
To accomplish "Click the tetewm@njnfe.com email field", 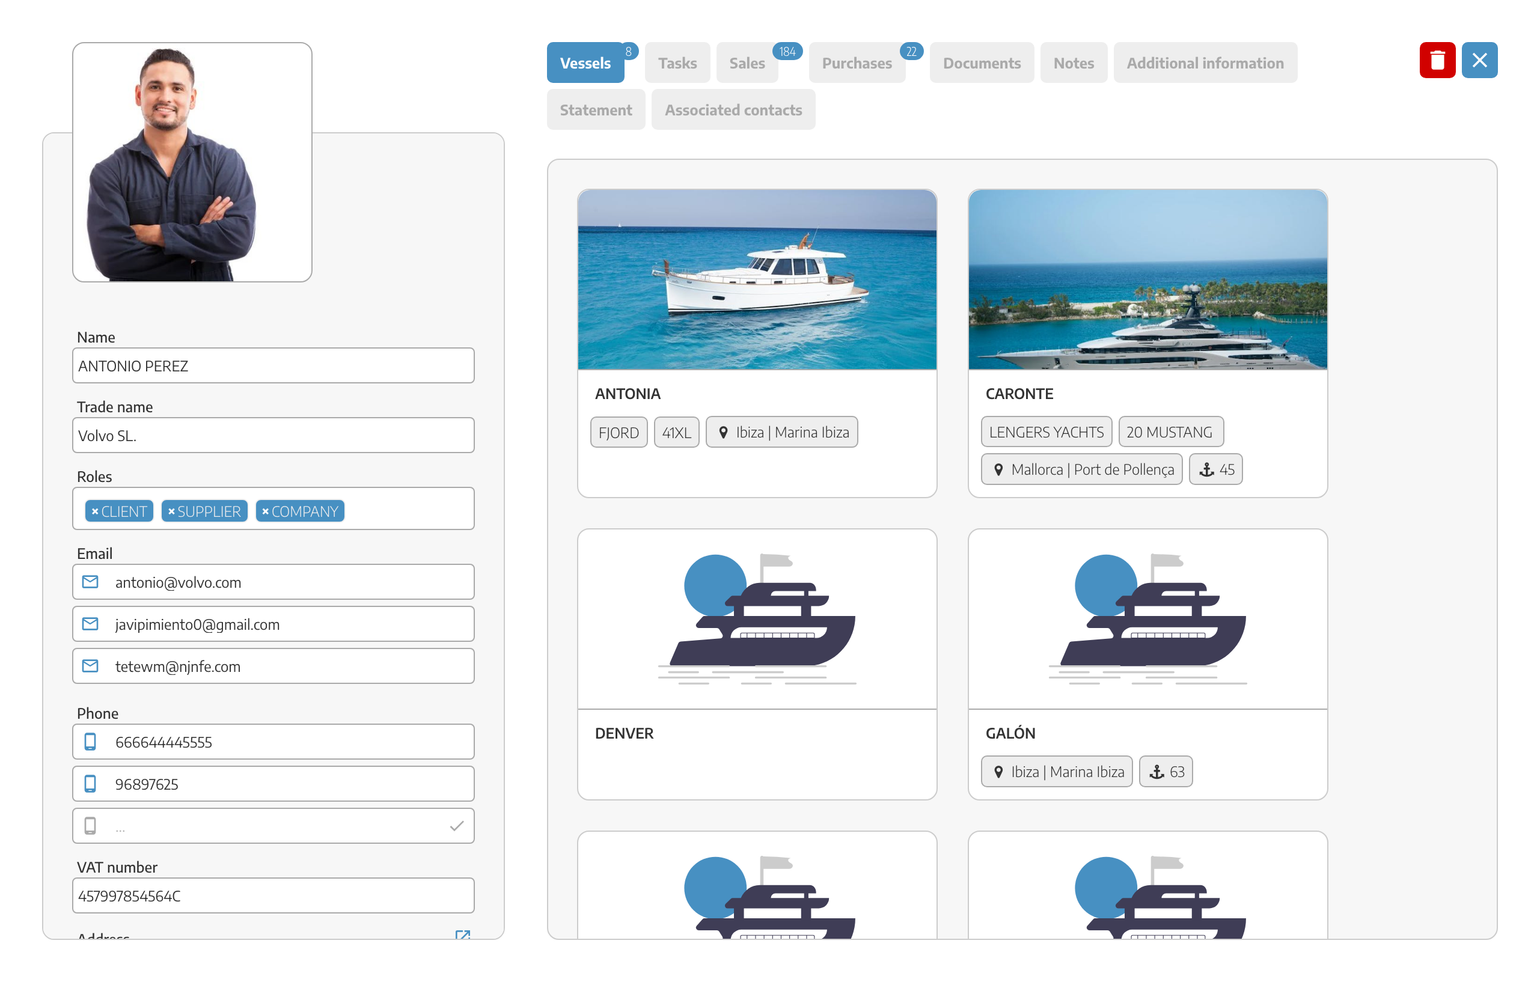I will click(273, 666).
